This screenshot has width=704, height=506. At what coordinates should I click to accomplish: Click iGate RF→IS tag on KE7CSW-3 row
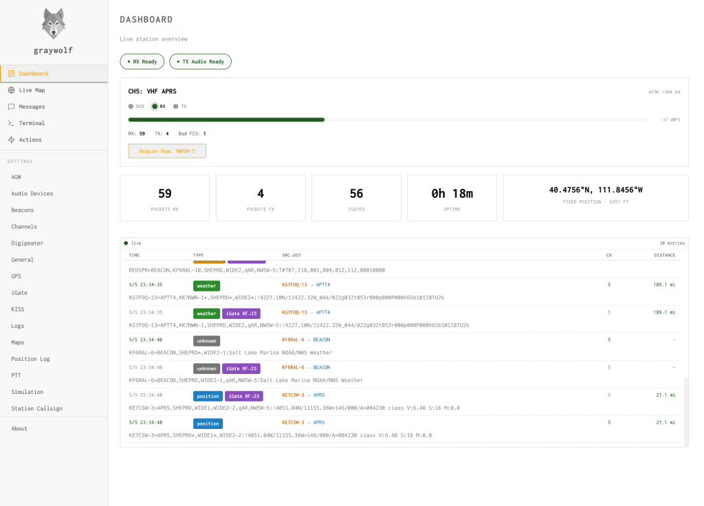244,396
